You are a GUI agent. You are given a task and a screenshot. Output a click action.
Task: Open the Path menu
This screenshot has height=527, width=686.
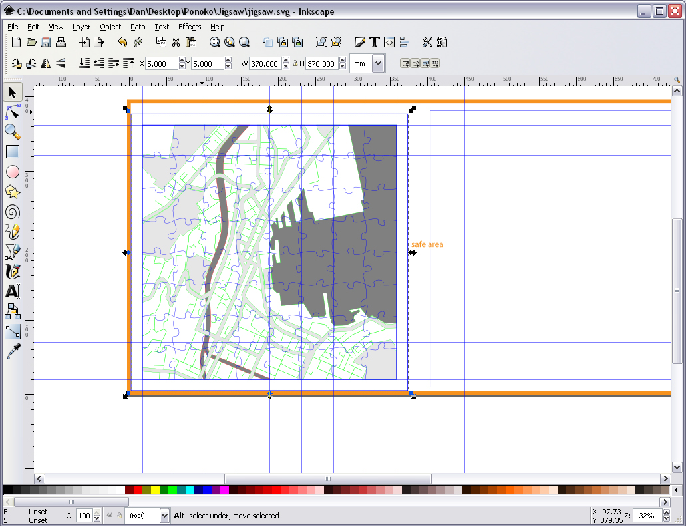coord(137,27)
